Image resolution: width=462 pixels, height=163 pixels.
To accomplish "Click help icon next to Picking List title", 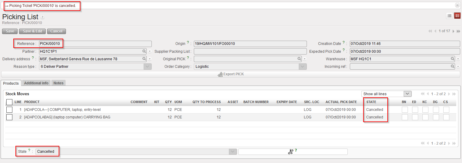I will pos(43,17).
